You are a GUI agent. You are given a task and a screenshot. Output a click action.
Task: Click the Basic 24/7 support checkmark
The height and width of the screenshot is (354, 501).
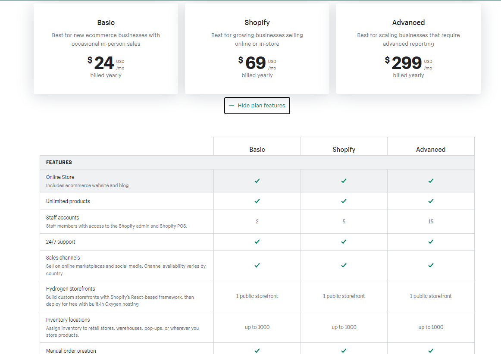point(257,242)
